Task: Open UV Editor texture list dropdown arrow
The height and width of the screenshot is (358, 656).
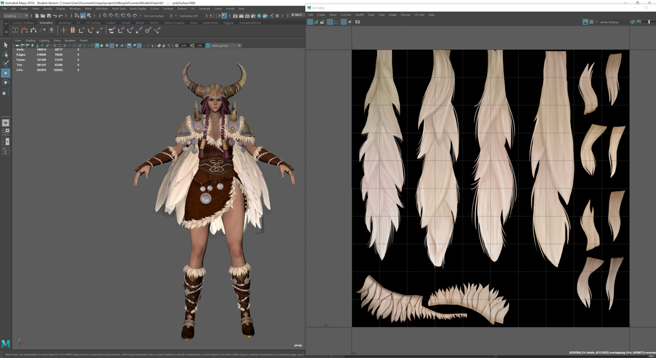Action: tap(597, 22)
